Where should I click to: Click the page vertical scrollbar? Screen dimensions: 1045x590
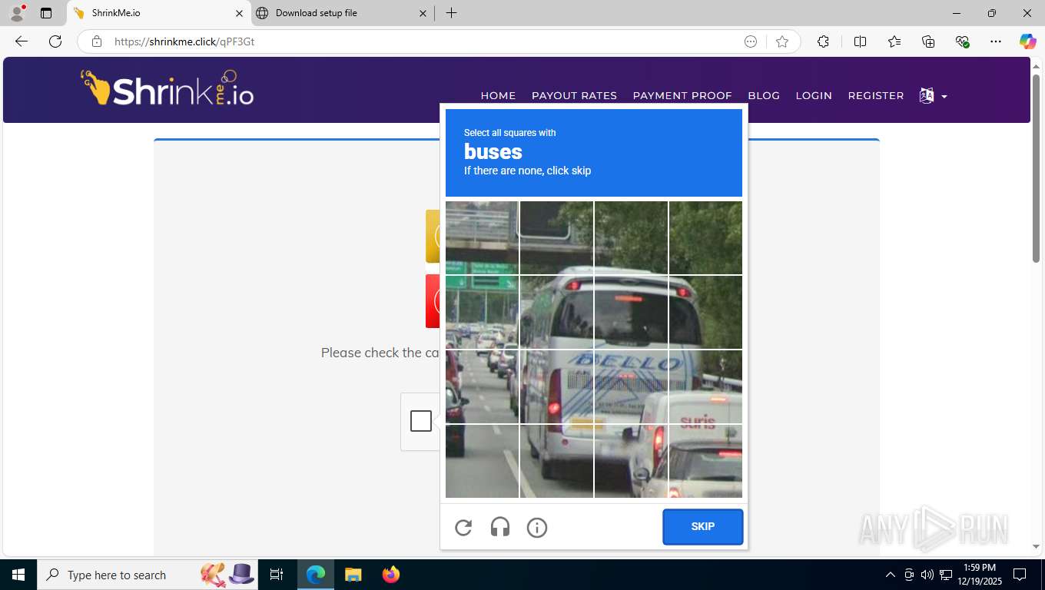1037,168
